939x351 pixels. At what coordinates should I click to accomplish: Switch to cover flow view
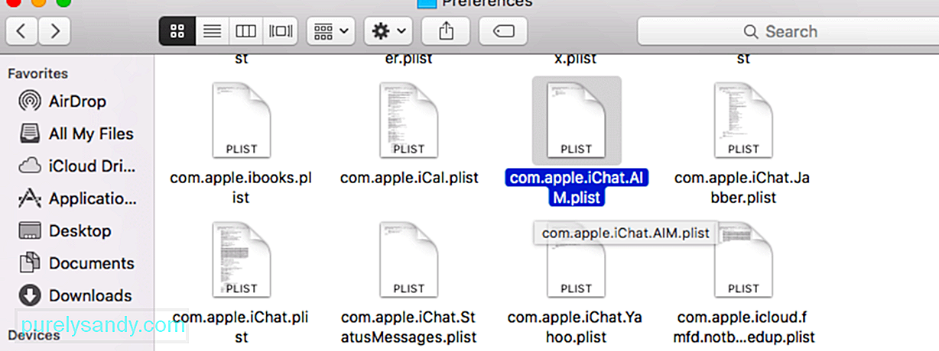click(x=280, y=31)
